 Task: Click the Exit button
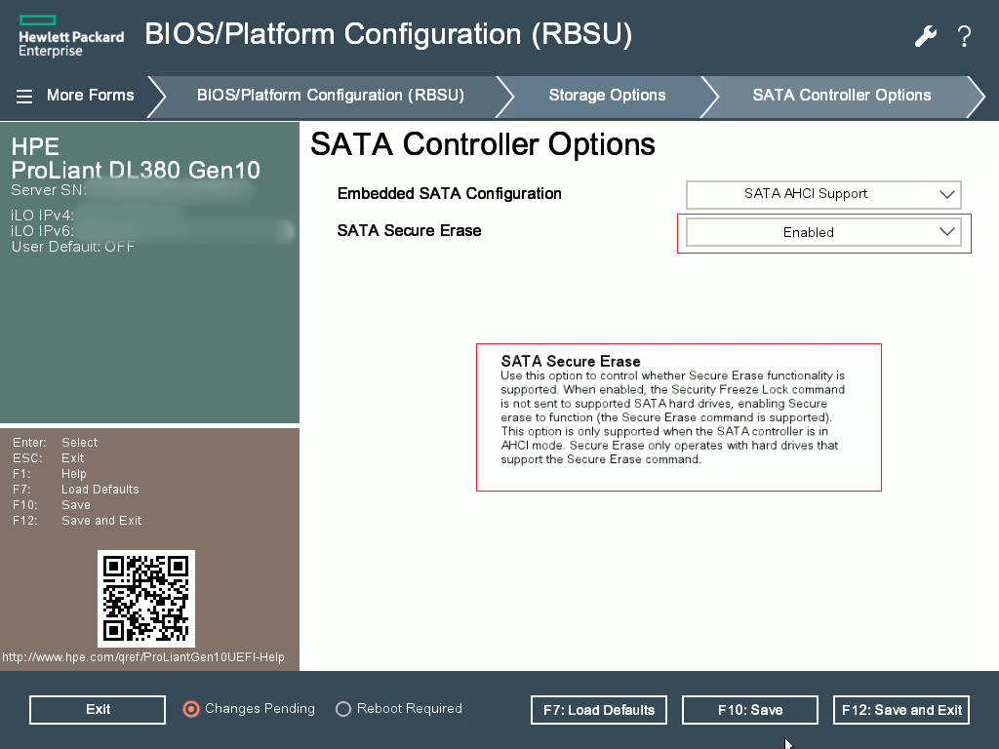(97, 709)
